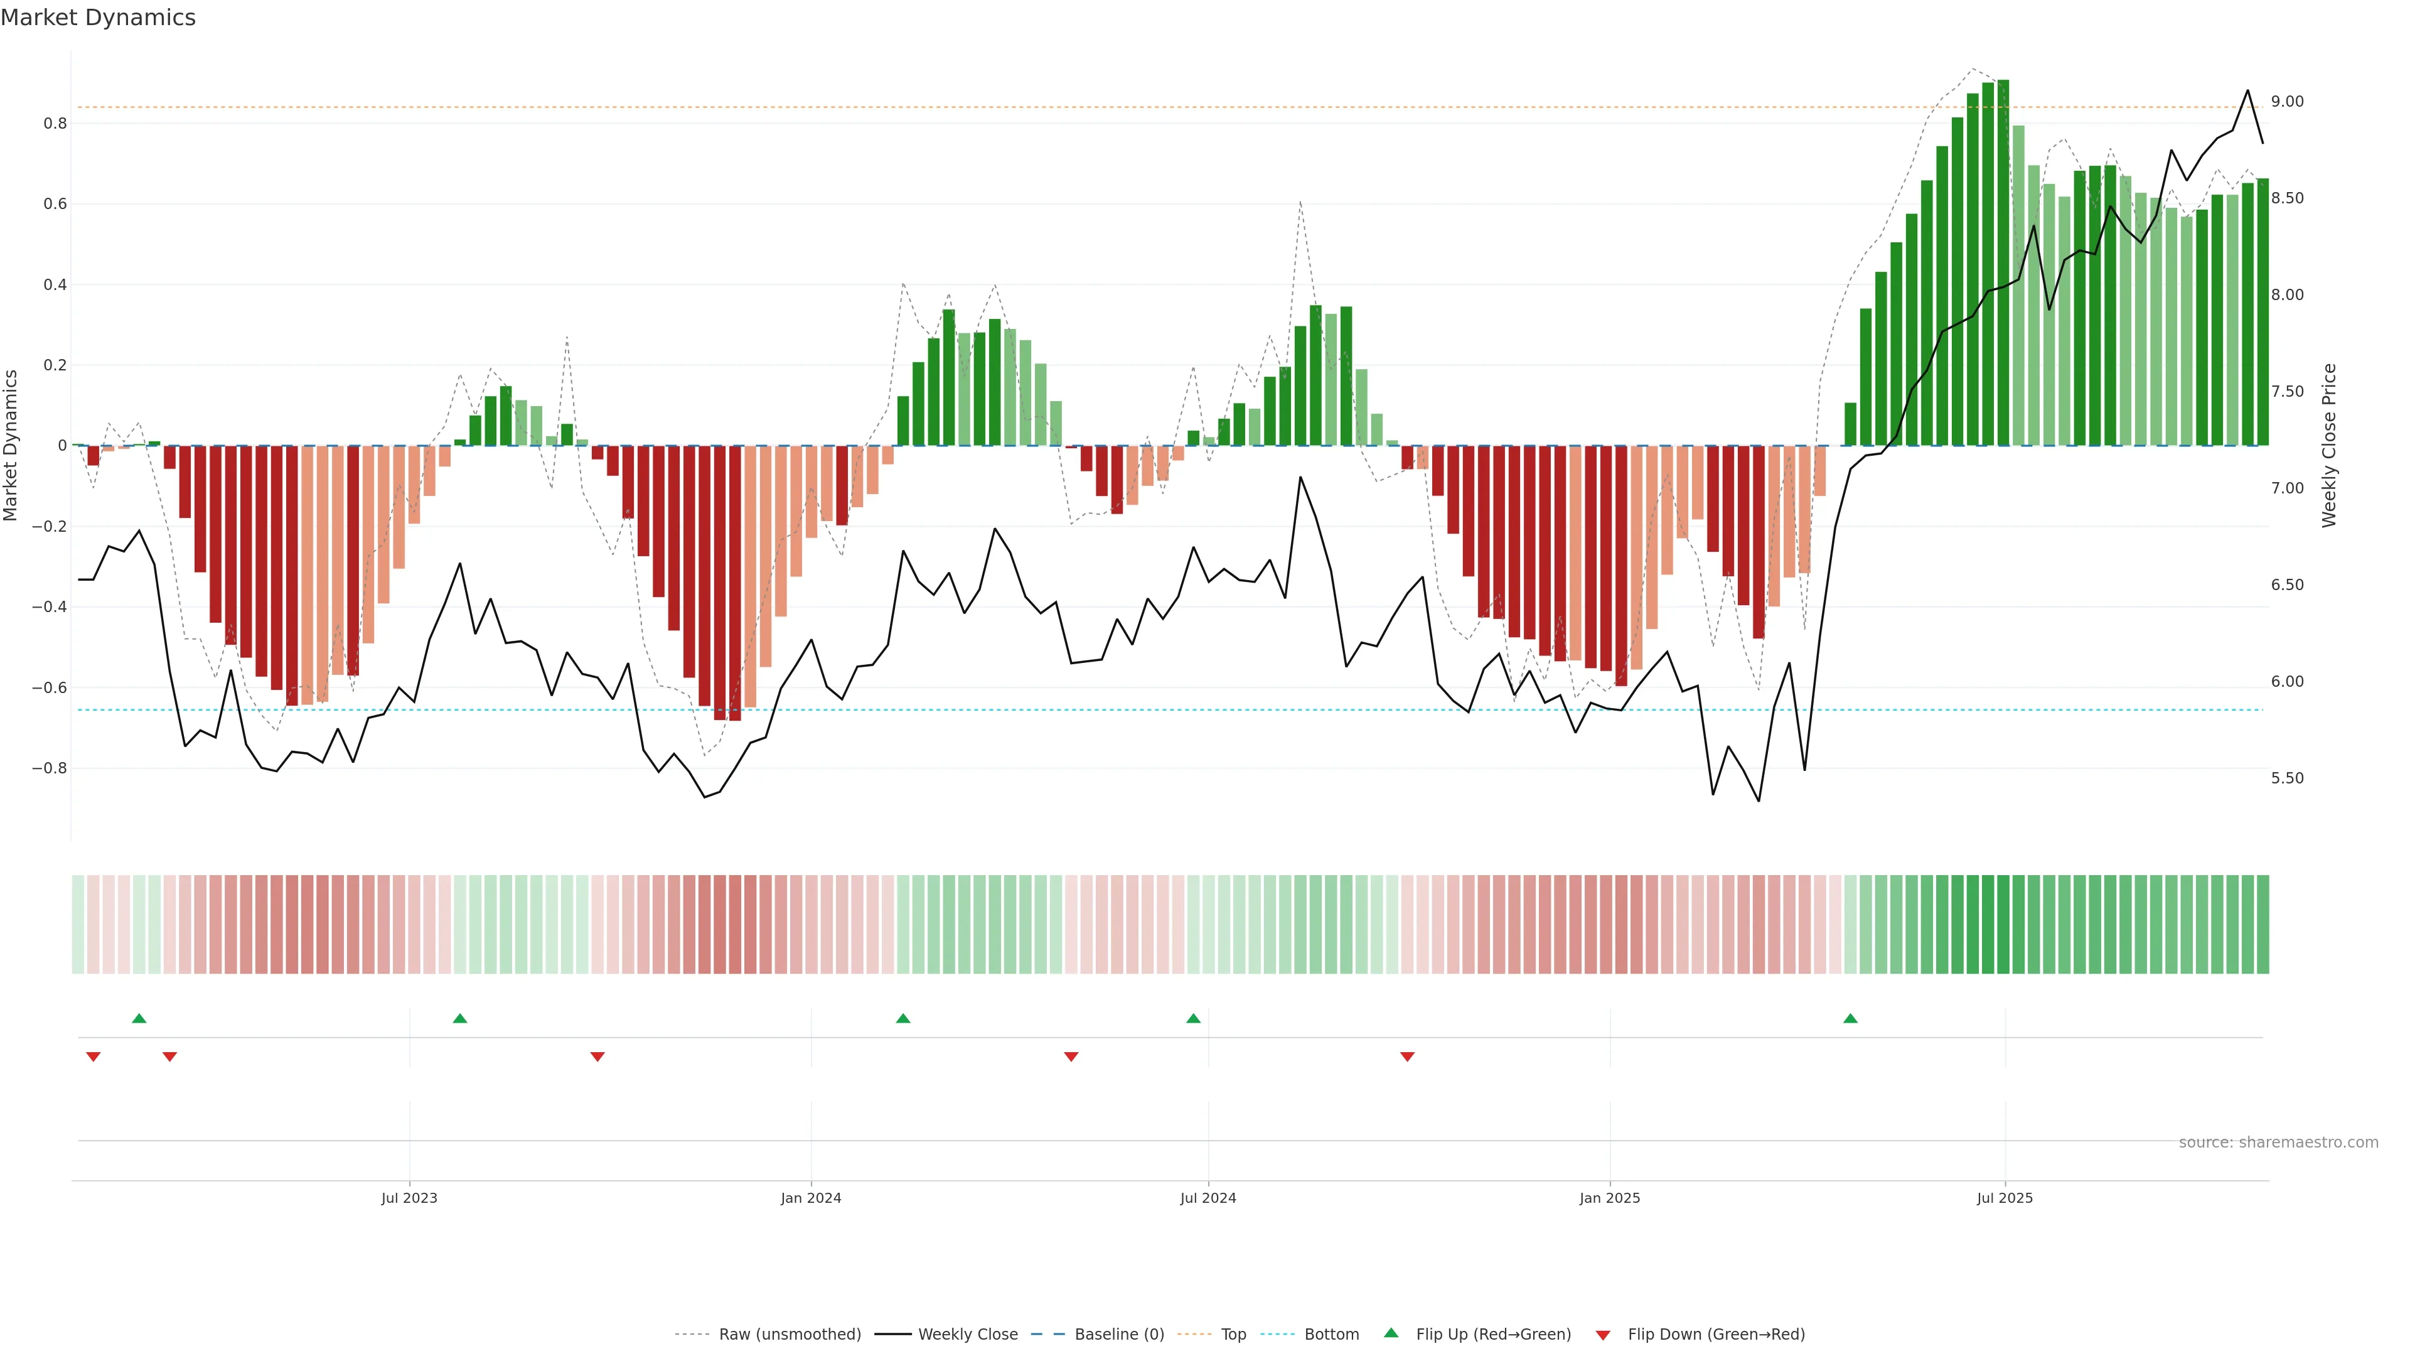Click the flip-down triangle between Jul 2023 and Jan 2024
The width and height of the screenshot is (2410, 1356).
pos(597,1057)
